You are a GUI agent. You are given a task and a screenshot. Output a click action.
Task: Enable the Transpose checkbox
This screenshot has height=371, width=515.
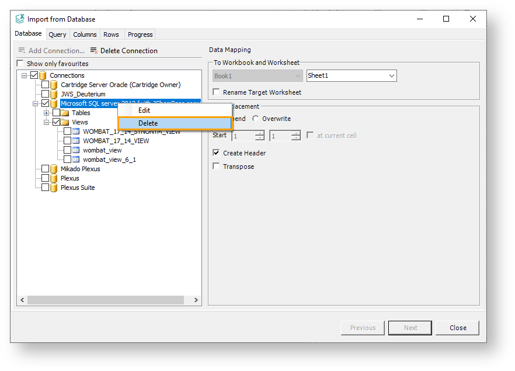tap(217, 167)
